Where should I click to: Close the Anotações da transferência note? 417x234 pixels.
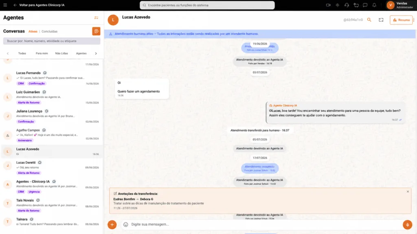click(408, 192)
